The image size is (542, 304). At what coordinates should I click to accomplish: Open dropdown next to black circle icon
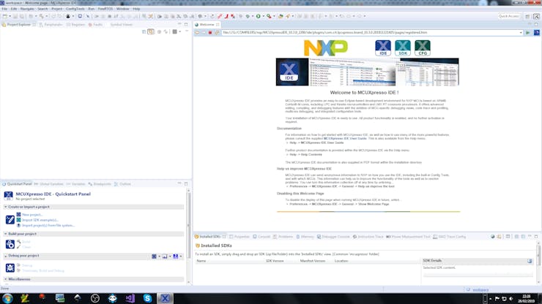73,16
